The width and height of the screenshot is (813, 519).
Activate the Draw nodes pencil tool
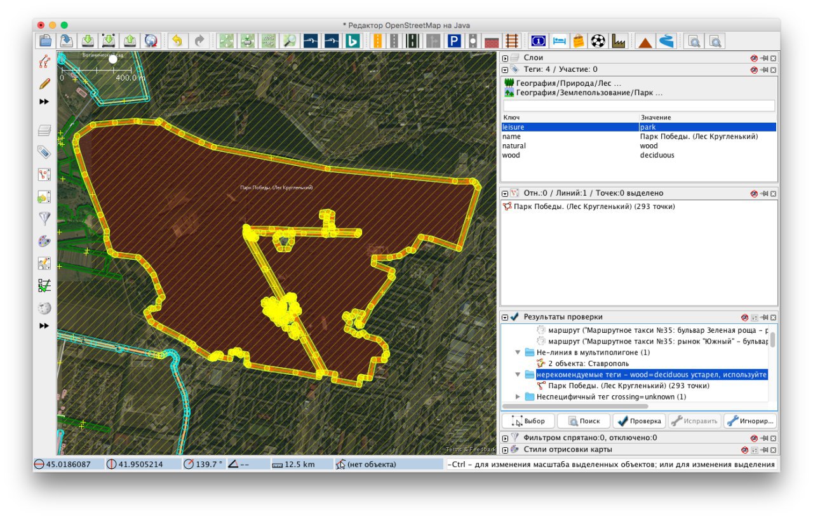coord(44,83)
